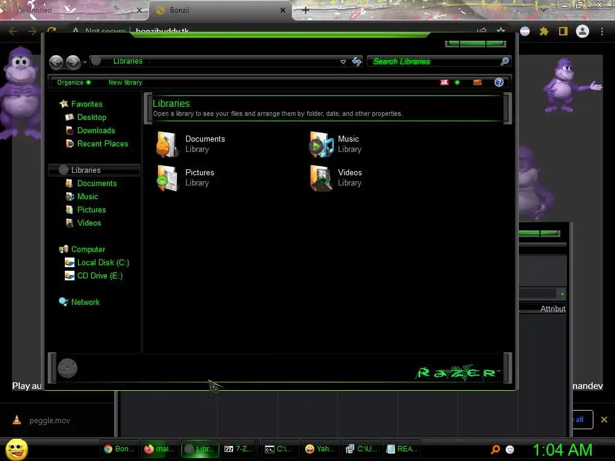Close the browser downloads bar
The width and height of the screenshot is (615, 461).
coord(604,420)
